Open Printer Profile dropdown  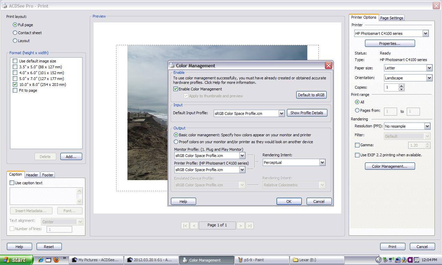click(242, 170)
